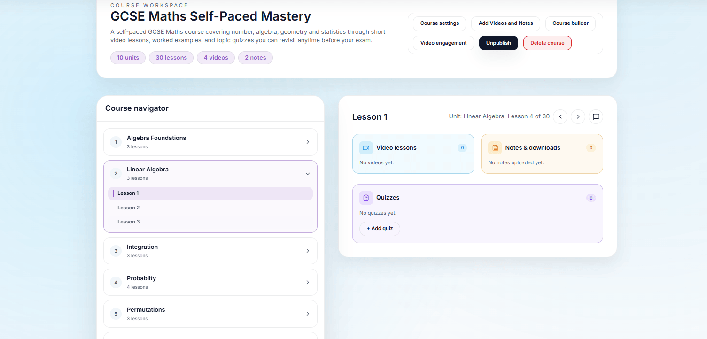The width and height of the screenshot is (707, 339).
Task: Click the Integration unit title
Action: [x=142, y=247]
